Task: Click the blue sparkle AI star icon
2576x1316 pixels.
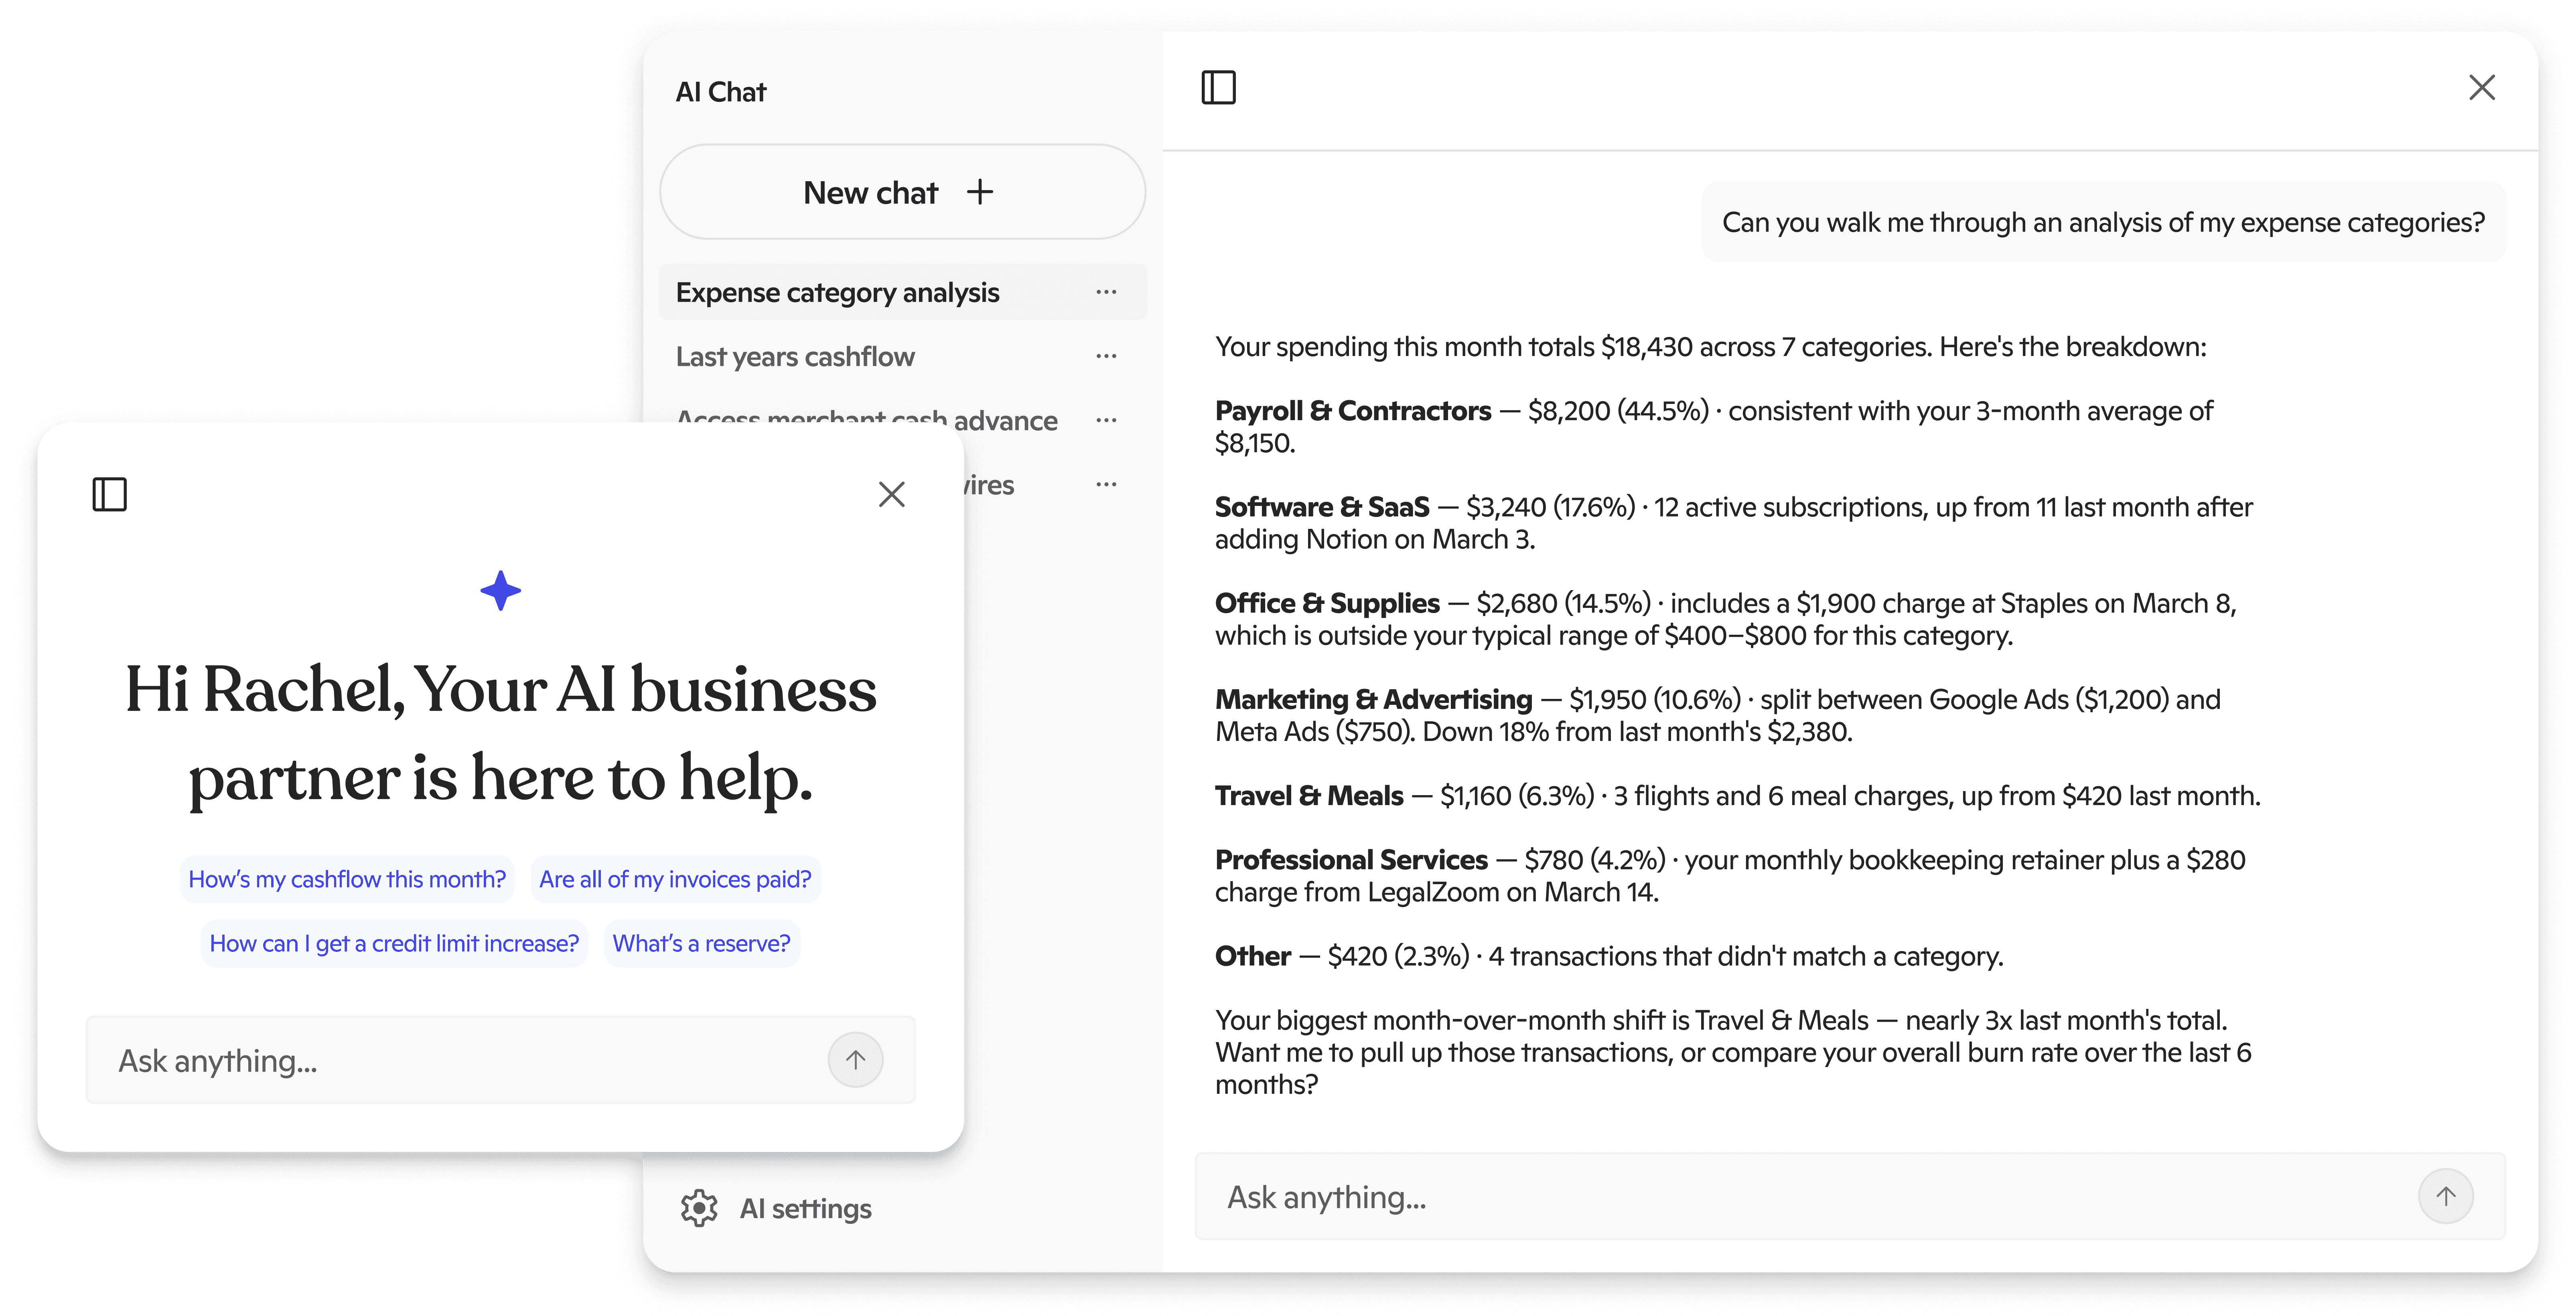Action: [500, 591]
